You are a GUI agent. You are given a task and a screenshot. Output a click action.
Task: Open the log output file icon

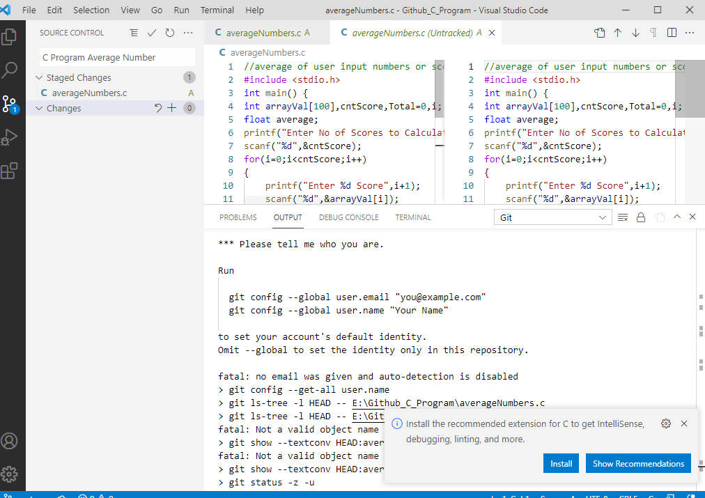click(x=659, y=217)
